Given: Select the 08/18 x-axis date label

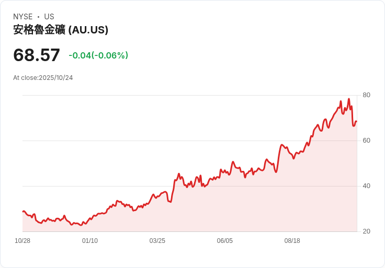Looking at the screenshot, I should 292,241.
